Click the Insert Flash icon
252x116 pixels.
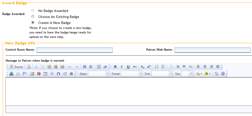[39, 74]
